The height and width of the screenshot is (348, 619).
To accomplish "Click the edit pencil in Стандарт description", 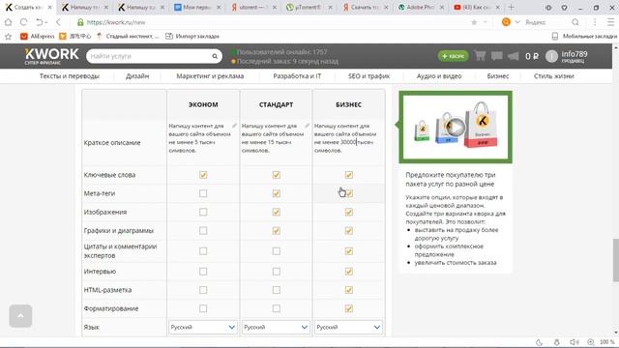I will click(x=307, y=126).
